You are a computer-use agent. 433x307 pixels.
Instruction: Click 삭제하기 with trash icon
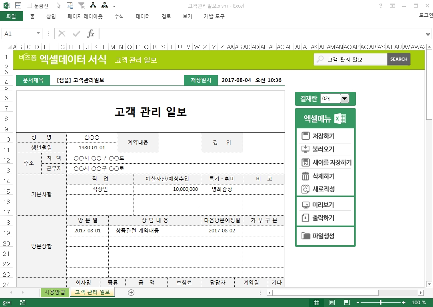(325, 176)
